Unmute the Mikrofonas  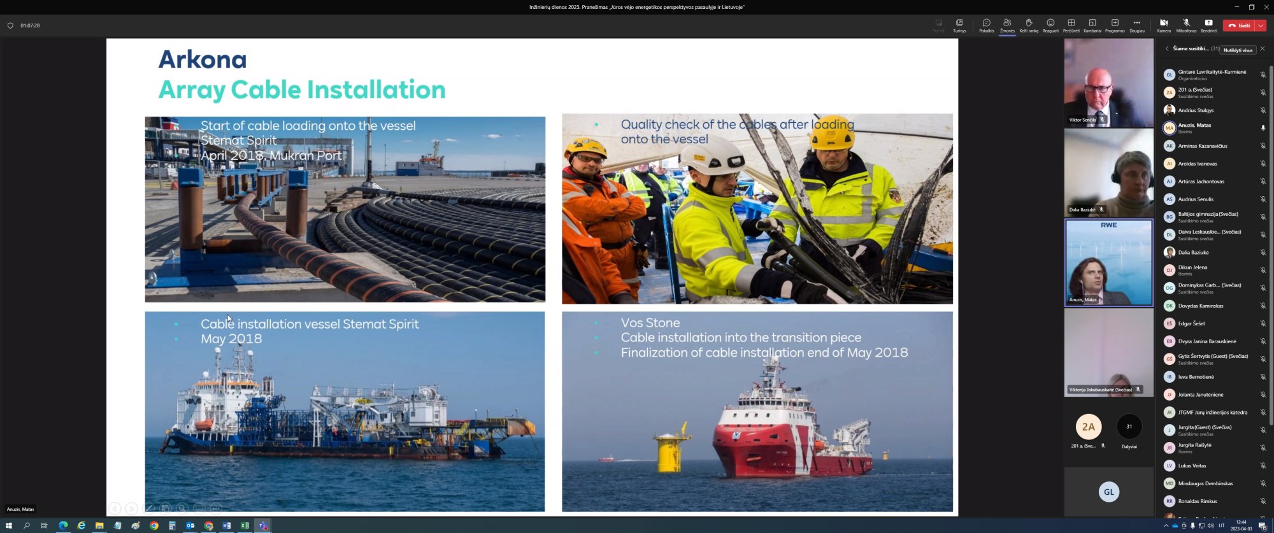(1186, 25)
